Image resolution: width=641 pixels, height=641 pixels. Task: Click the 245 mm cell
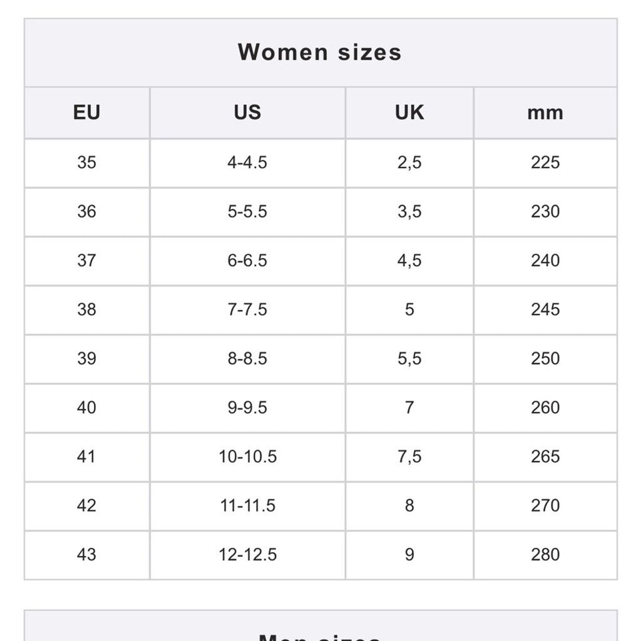pyautogui.click(x=545, y=310)
